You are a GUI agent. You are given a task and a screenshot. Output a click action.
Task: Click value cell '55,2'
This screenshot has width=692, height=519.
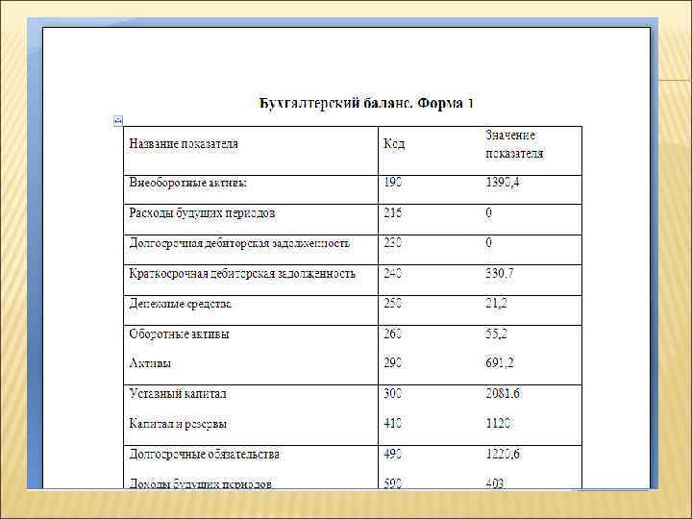497,334
